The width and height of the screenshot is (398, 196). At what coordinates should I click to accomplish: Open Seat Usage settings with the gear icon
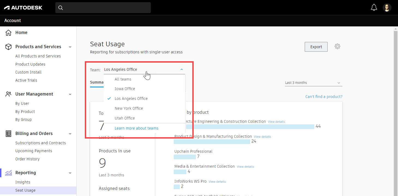coord(337,46)
